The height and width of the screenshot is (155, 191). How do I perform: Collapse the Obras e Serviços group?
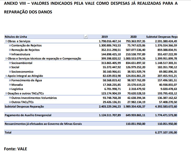click(6, 41)
